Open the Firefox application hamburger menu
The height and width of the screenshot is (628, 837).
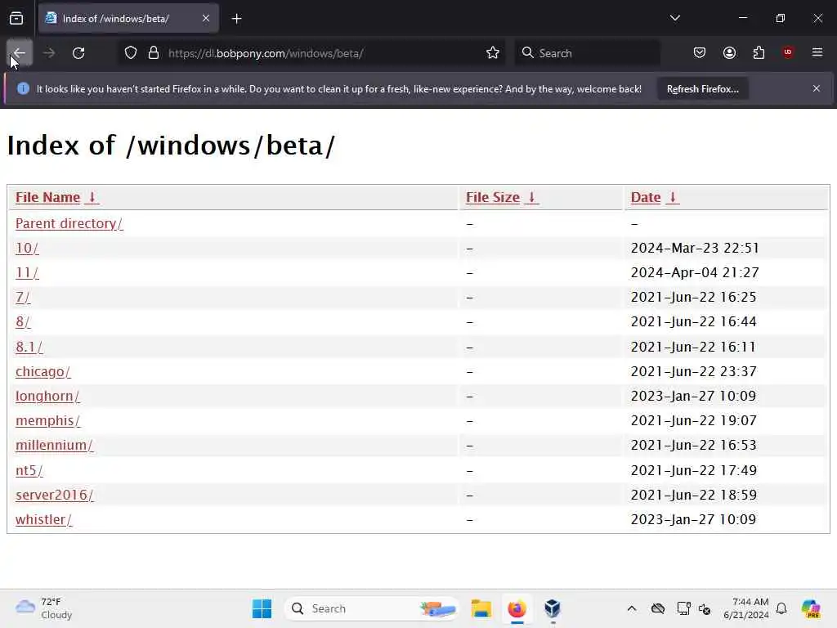pos(817,52)
